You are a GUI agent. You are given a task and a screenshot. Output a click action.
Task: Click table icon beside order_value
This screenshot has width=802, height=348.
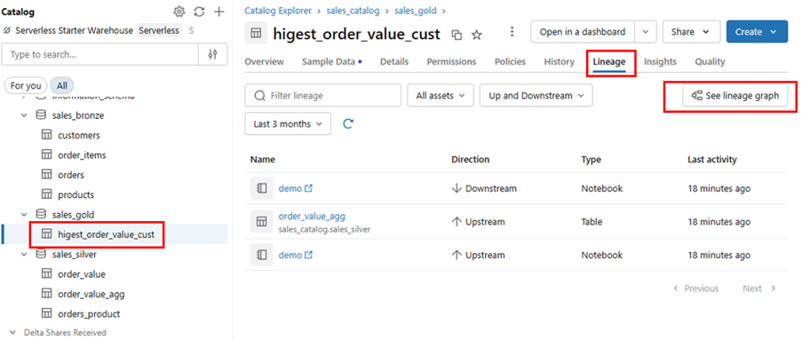pos(46,274)
